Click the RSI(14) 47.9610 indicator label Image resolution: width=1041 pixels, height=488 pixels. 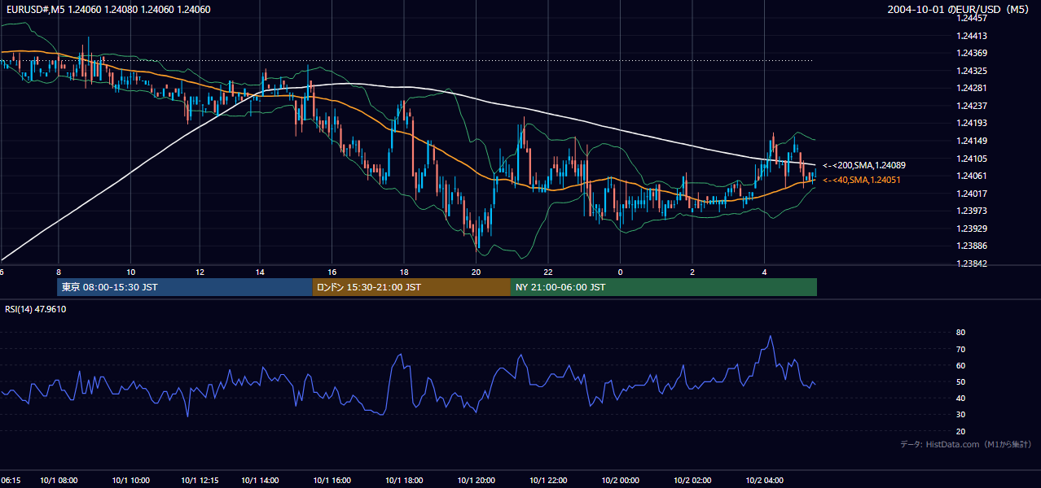35,309
